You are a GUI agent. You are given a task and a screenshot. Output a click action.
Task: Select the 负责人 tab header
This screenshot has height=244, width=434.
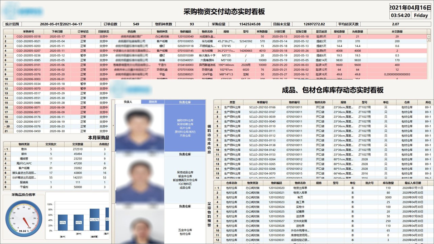(128, 102)
